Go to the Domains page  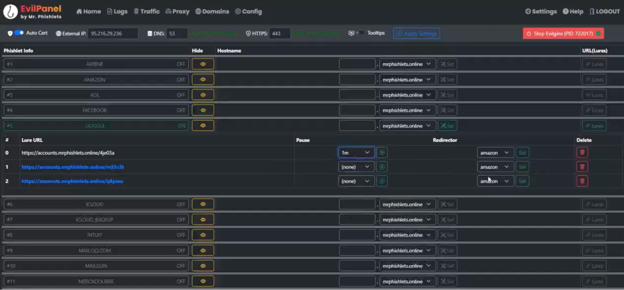click(x=212, y=12)
